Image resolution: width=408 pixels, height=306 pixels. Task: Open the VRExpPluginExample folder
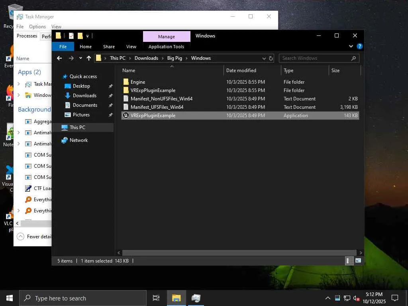coord(240,90)
